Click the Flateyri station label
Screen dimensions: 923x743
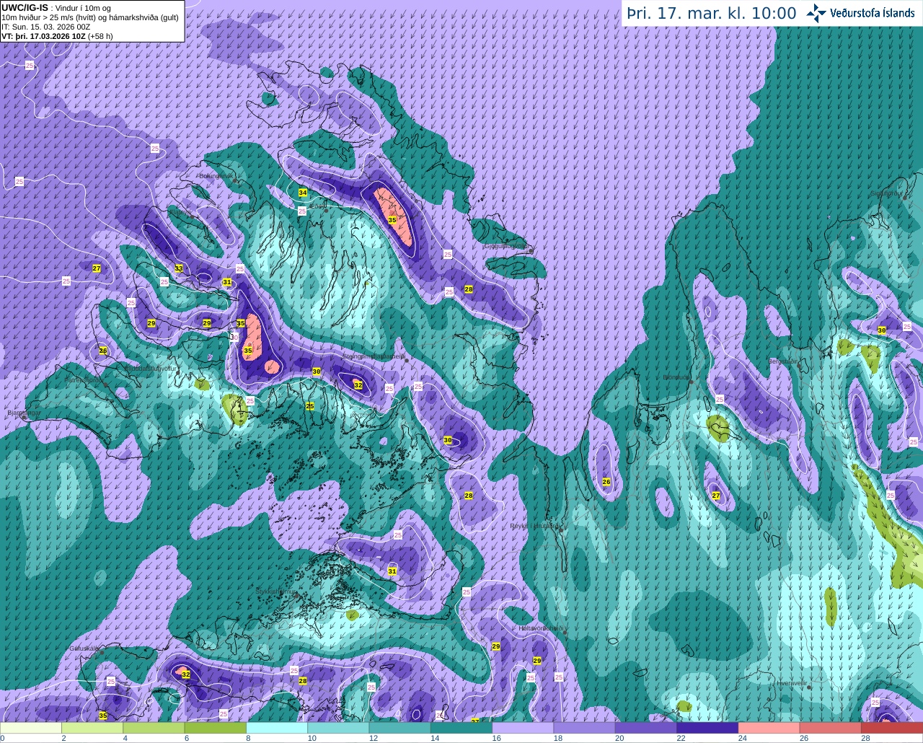tap(181, 213)
